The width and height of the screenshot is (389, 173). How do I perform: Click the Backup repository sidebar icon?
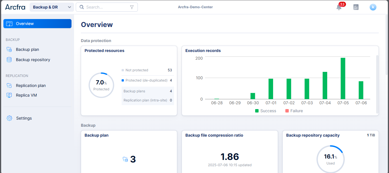pyautogui.click(x=9, y=60)
